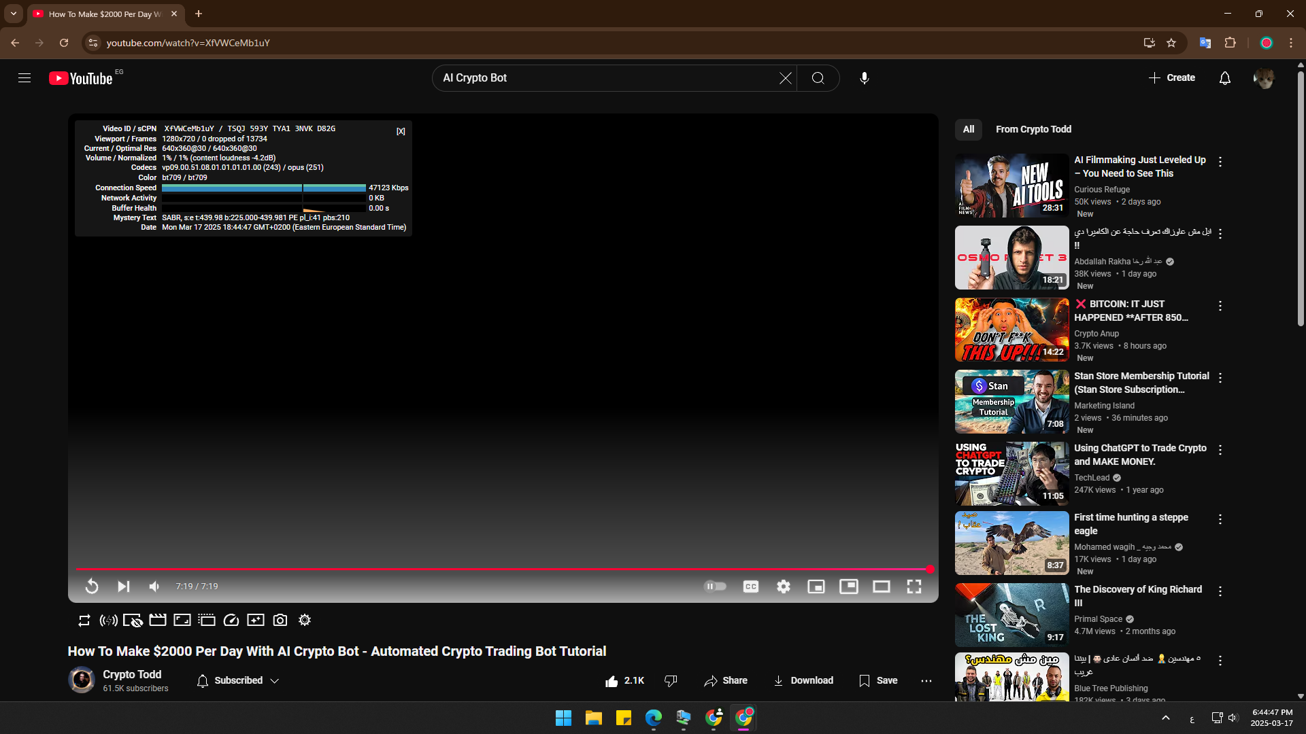Open the enhancer options cog below the player
This screenshot has height=734, width=1306.
click(x=305, y=621)
